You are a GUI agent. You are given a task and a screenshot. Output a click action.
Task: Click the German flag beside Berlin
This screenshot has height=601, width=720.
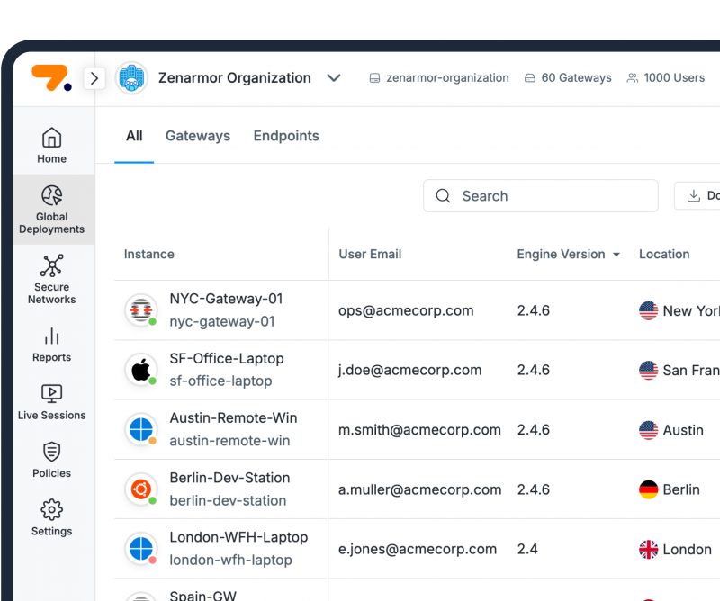648,489
